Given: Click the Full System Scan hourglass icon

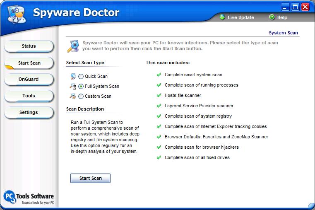Looking at the screenshot, I should click(x=73, y=86).
